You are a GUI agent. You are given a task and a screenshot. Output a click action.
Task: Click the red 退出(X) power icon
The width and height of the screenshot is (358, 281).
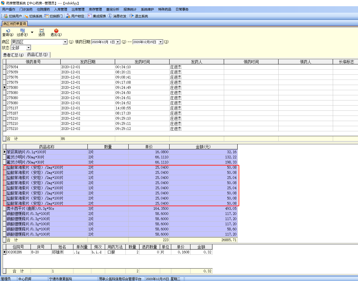[x=56, y=31]
